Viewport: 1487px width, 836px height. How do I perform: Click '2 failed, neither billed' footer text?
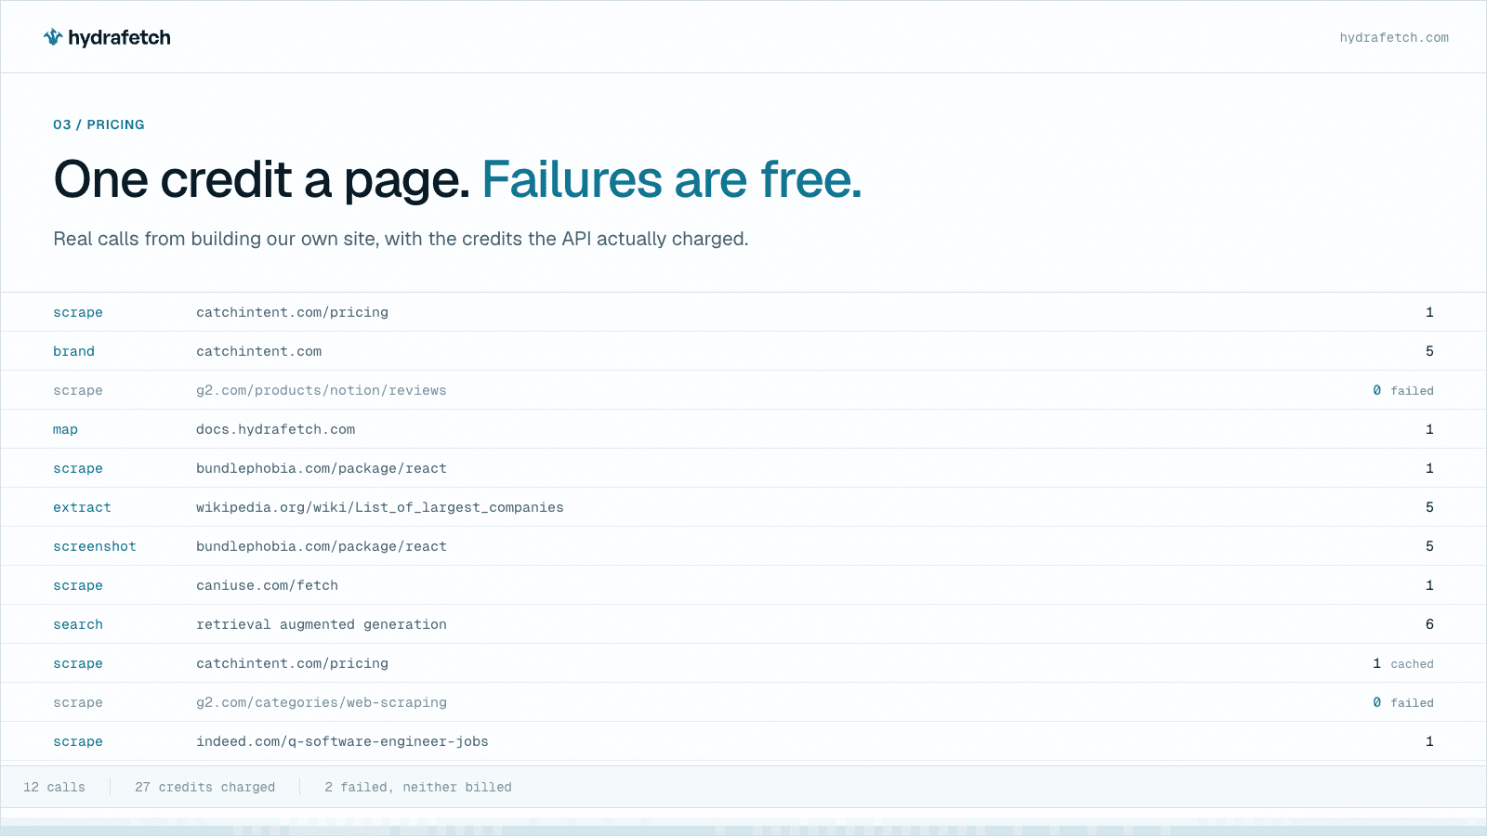click(x=418, y=787)
